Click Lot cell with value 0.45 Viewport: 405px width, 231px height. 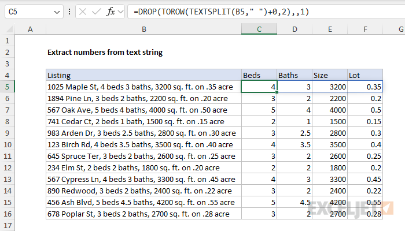365,179
